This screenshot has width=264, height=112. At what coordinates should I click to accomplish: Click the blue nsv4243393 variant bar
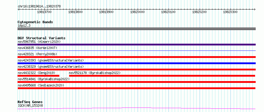click(136, 63)
